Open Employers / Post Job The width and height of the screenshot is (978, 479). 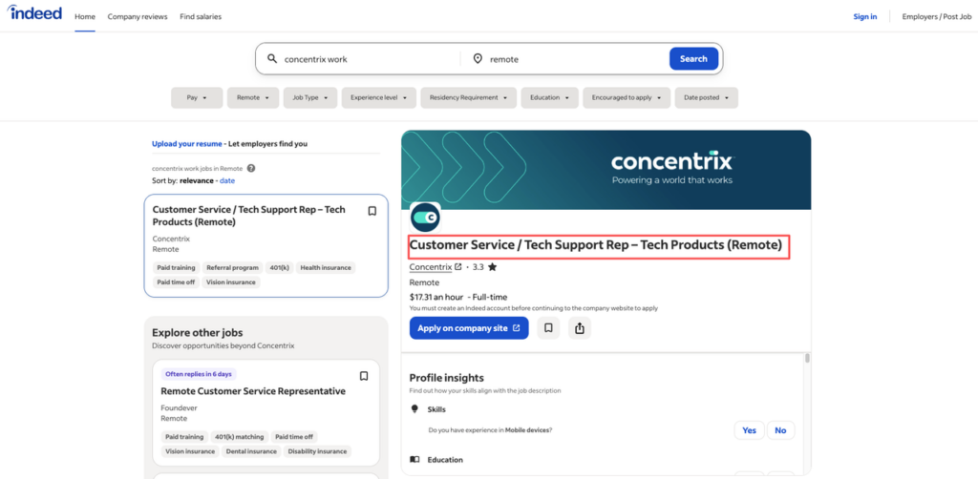(x=936, y=17)
